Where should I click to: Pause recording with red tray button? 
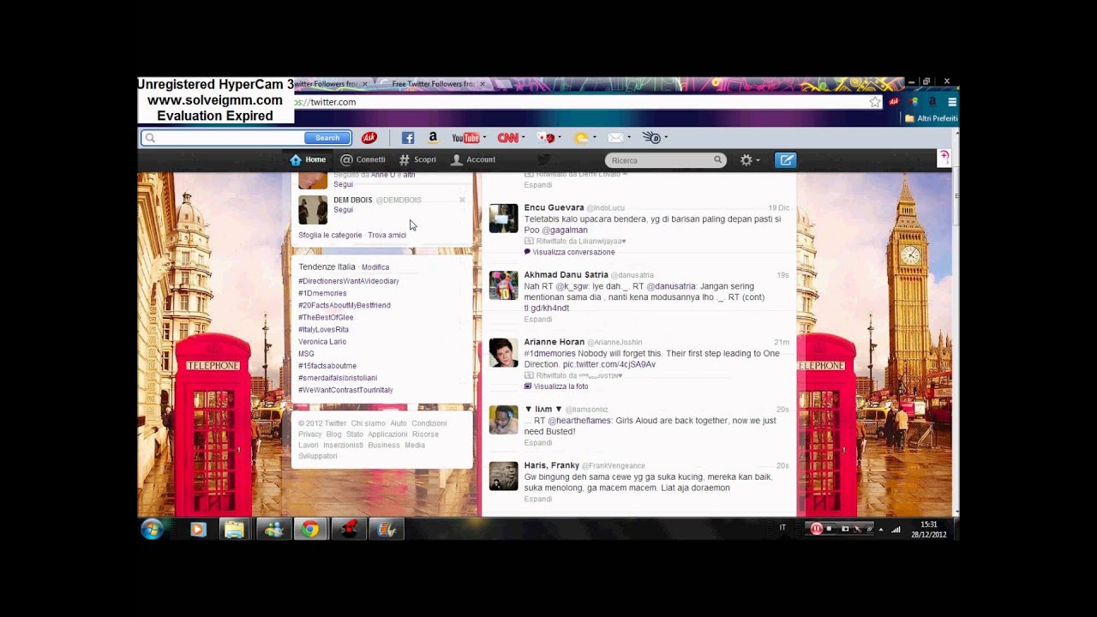(x=817, y=529)
